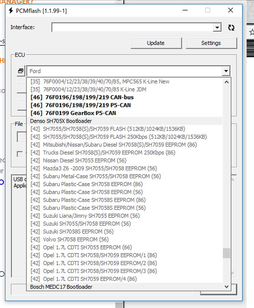Select Subaru Plastic-Case SH7058 EEPROM (86)
254x308 pixels.
(x=125, y=184)
